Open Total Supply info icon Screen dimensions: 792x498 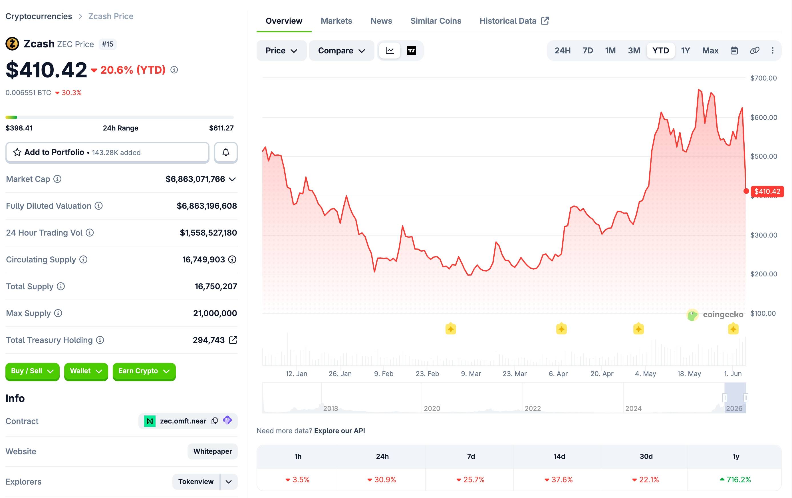[61, 286]
